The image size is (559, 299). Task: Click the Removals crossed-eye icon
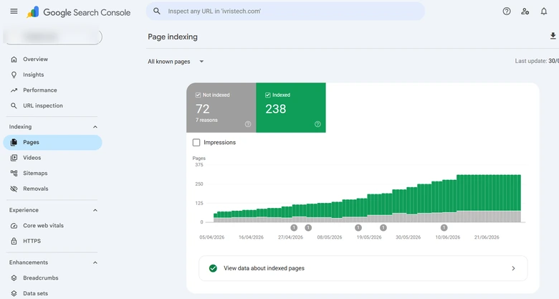pos(14,189)
